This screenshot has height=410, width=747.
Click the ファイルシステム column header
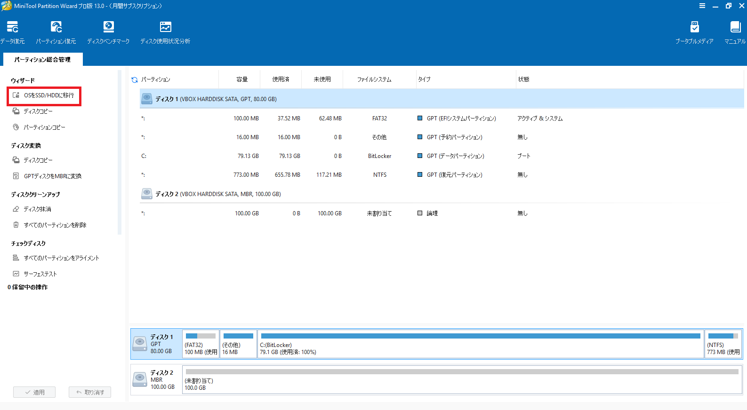[x=374, y=79]
